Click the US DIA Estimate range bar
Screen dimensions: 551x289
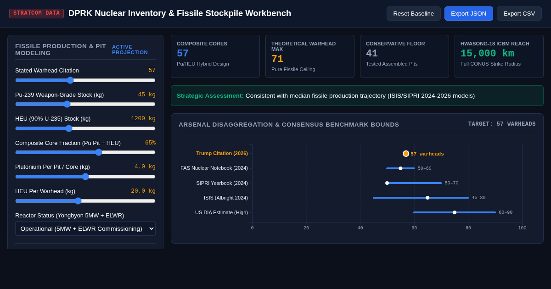click(x=455, y=212)
